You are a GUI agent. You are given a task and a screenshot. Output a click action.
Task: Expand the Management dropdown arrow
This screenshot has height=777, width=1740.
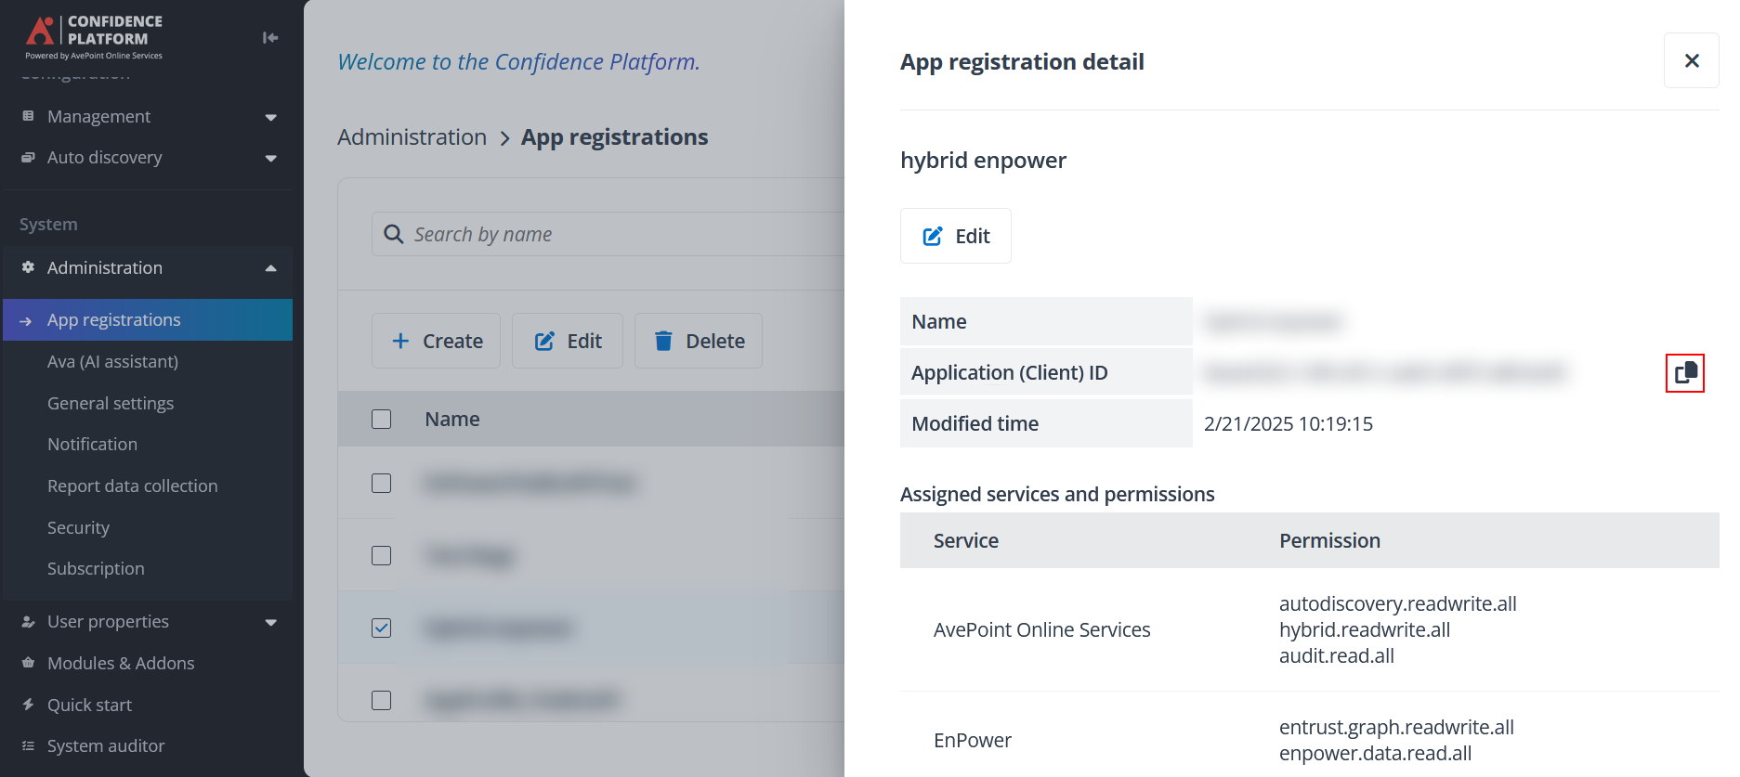point(271,117)
